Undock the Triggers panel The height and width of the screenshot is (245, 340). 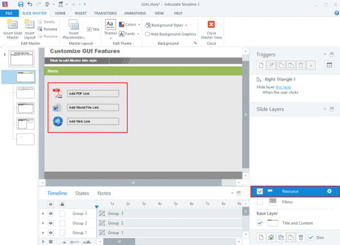point(331,54)
